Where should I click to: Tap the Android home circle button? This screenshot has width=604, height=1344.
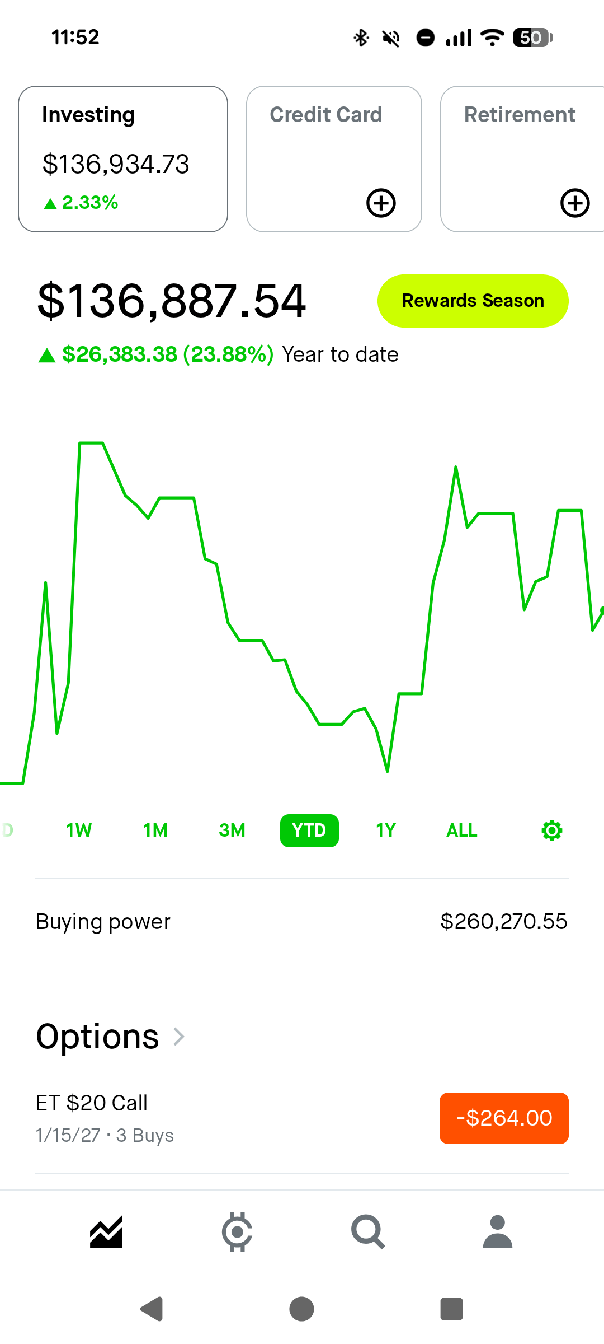coord(301,1309)
